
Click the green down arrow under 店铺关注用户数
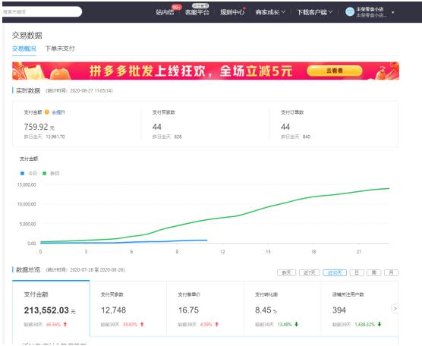click(x=379, y=324)
